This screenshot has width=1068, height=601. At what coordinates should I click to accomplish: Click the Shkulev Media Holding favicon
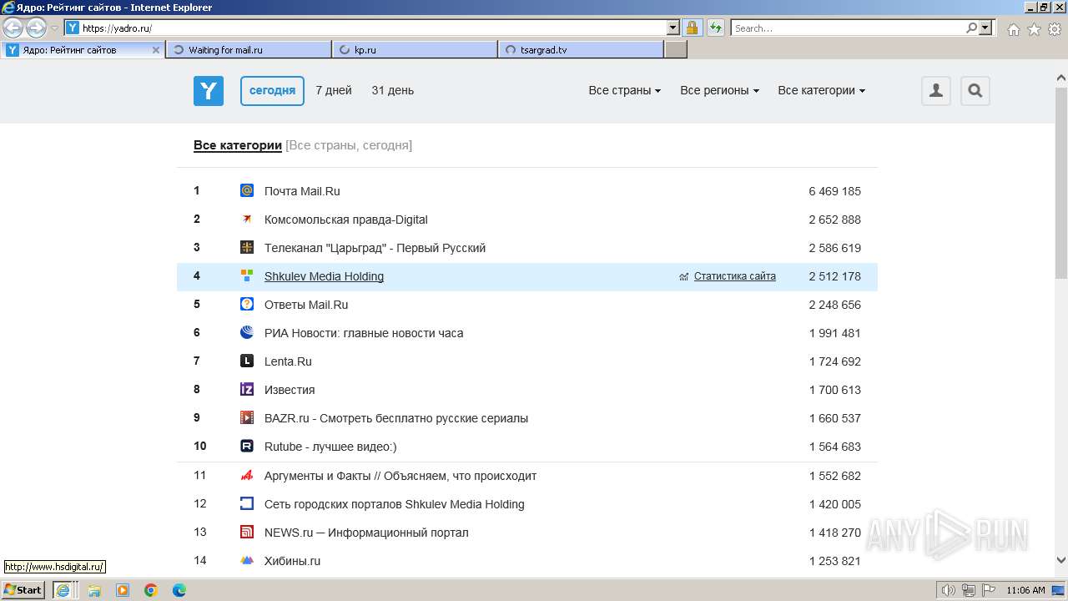[247, 275]
